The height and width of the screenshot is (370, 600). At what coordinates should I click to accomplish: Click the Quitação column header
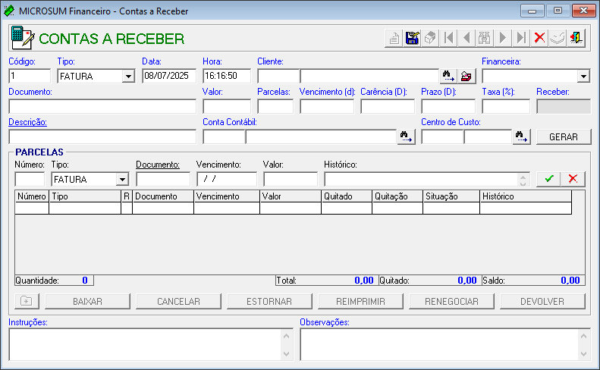point(397,196)
